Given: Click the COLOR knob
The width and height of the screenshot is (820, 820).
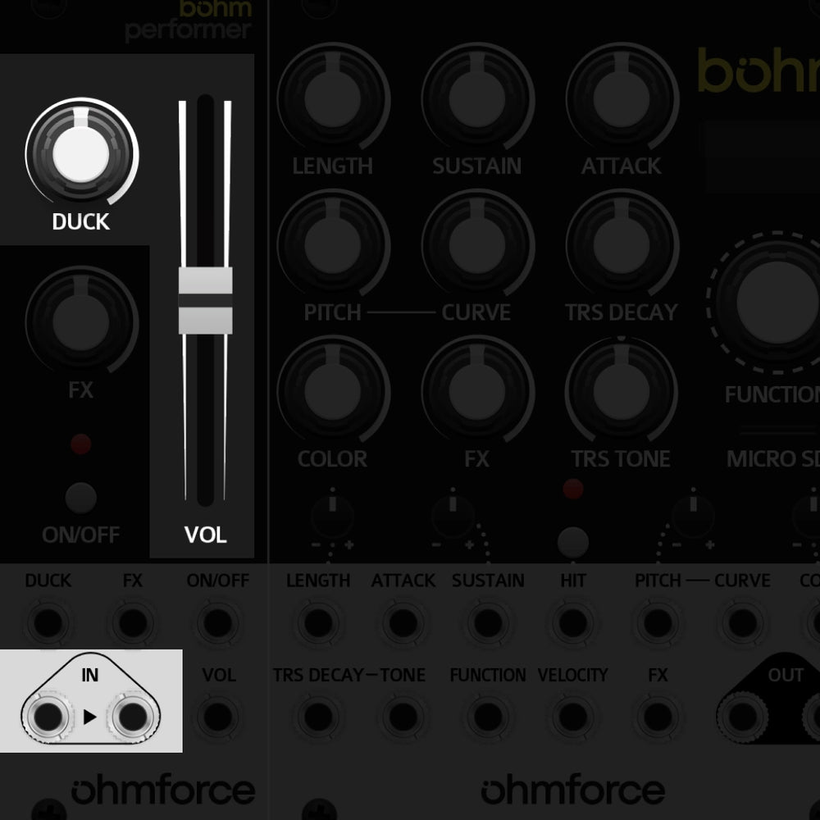Looking at the screenshot, I should (332, 391).
